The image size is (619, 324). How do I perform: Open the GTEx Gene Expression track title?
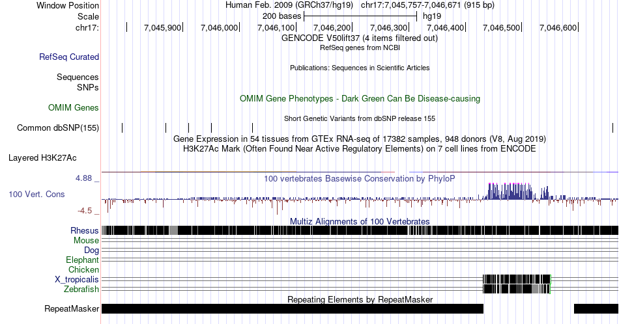point(360,139)
